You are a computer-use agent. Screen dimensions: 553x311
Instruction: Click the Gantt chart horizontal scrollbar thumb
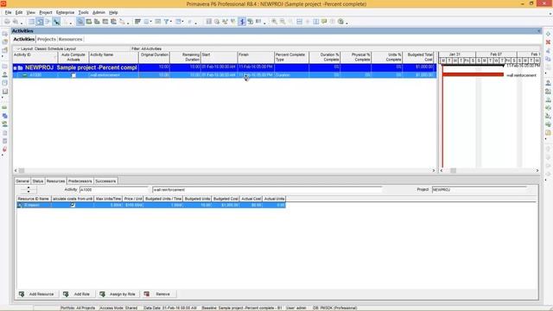point(453,171)
